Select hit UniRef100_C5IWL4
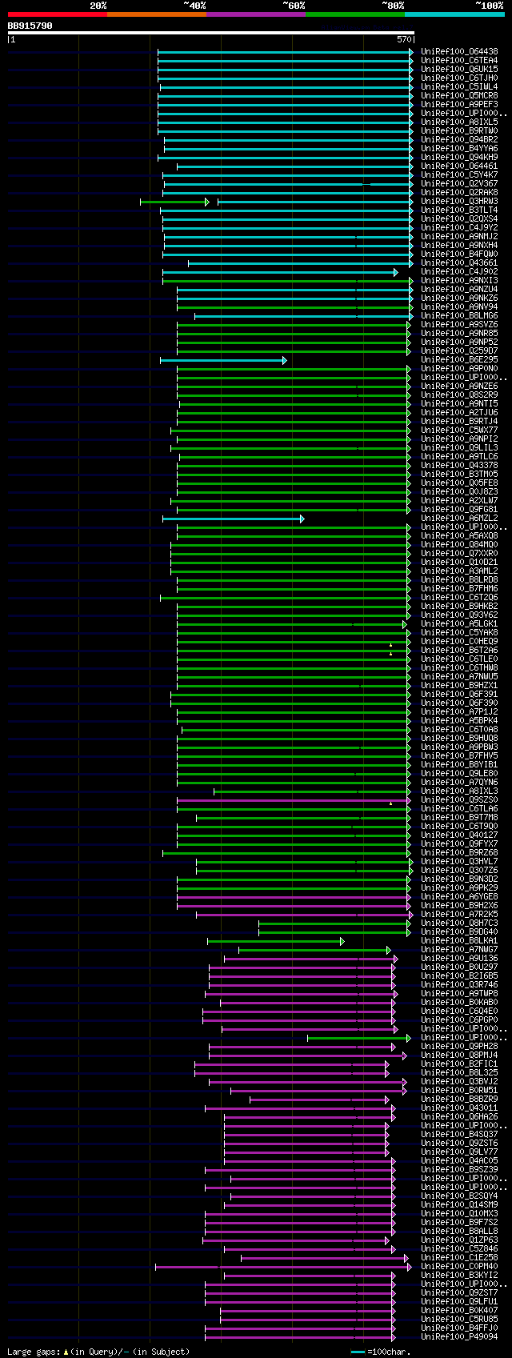 (x=459, y=86)
